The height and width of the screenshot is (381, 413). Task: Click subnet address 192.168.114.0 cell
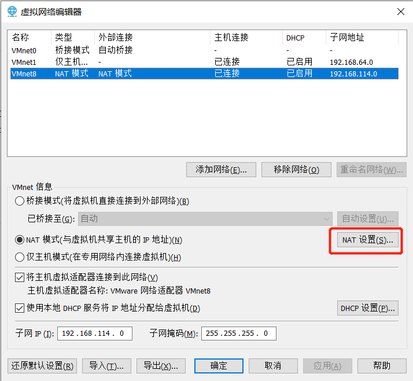coord(353,74)
